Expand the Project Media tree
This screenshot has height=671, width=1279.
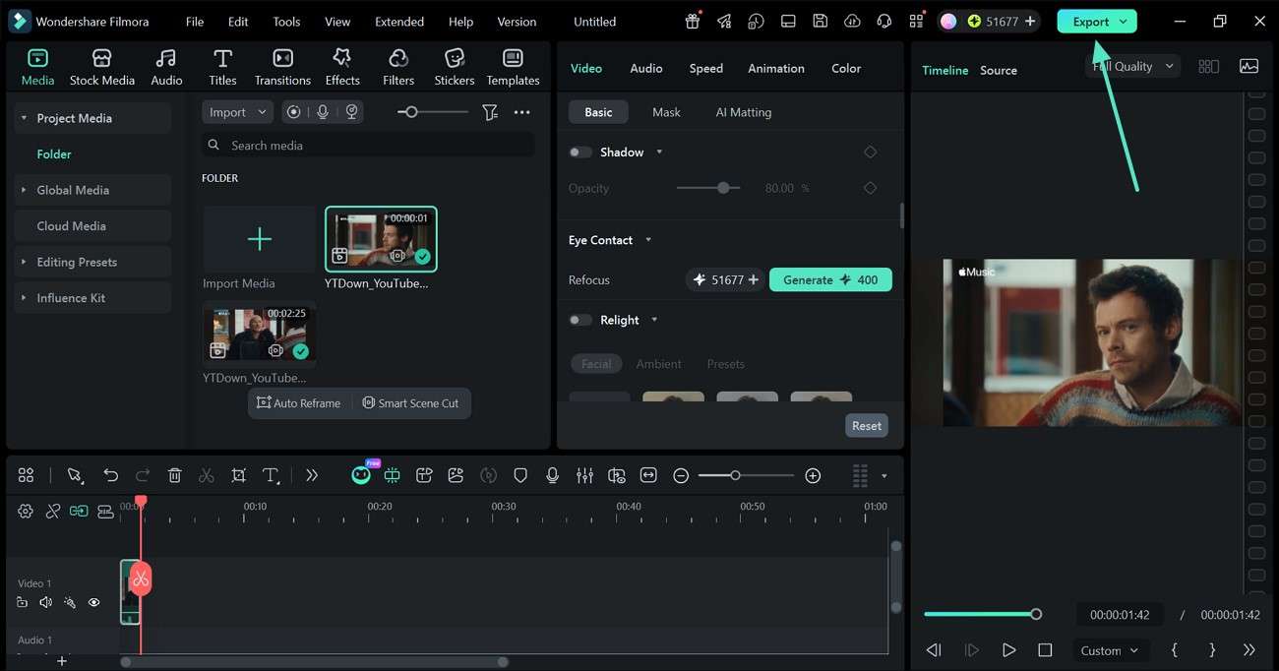[23, 118]
